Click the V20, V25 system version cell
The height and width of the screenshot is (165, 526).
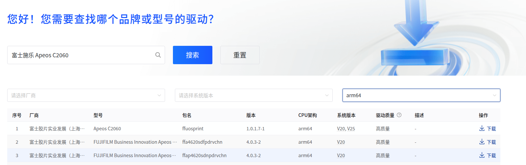(346, 129)
